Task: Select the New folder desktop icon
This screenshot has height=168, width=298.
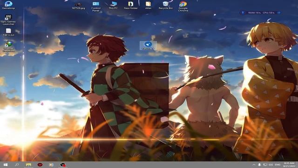Action: (131, 5)
